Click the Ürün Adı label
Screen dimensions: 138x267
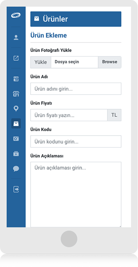click(x=39, y=77)
